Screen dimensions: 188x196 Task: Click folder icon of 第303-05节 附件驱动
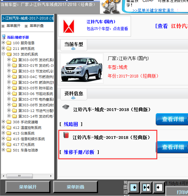(x=14, y=88)
